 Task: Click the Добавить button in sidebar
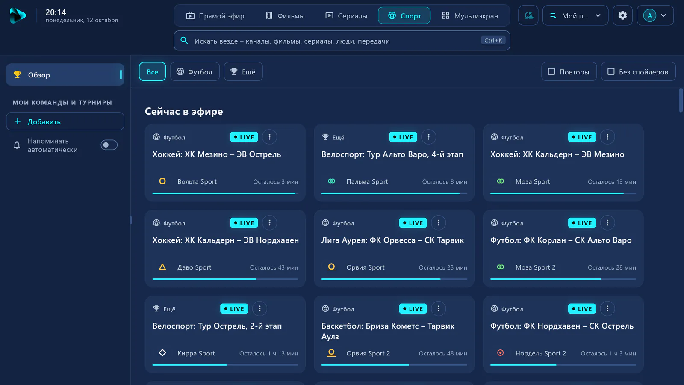tap(65, 121)
